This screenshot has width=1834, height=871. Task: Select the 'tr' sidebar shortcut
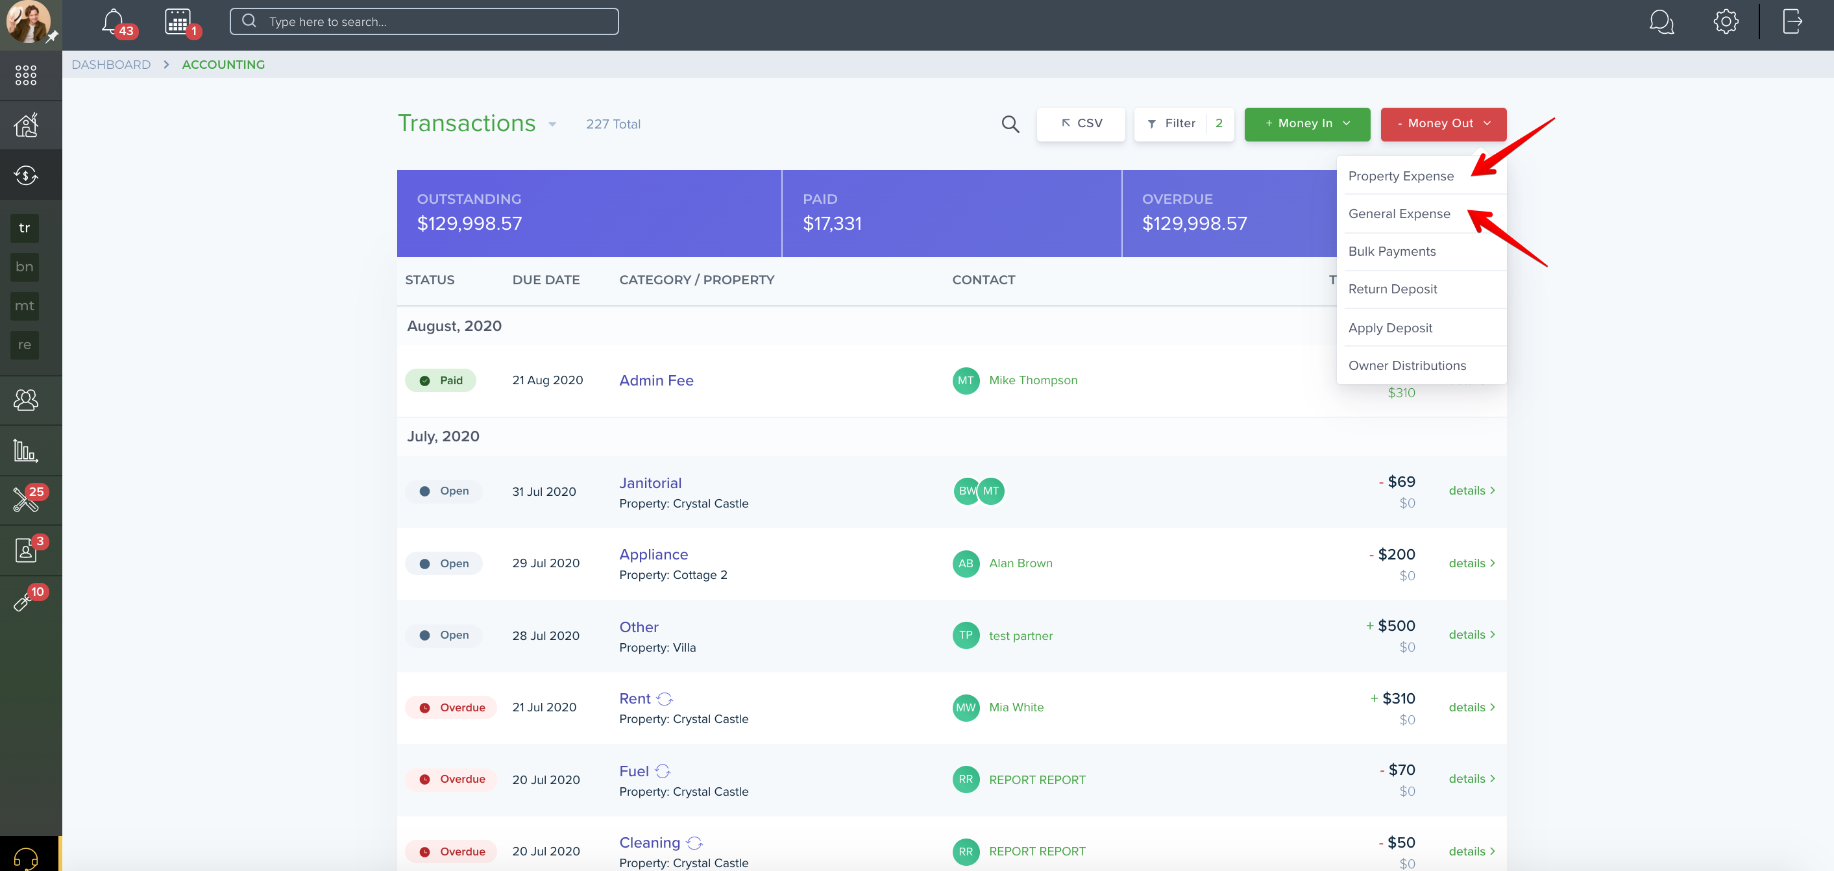(x=24, y=228)
